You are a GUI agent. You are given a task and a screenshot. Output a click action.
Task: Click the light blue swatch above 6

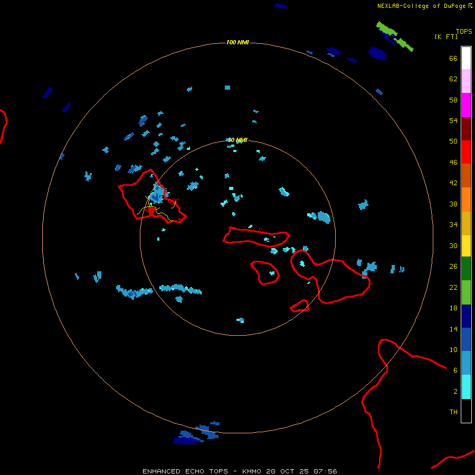[466, 363]
